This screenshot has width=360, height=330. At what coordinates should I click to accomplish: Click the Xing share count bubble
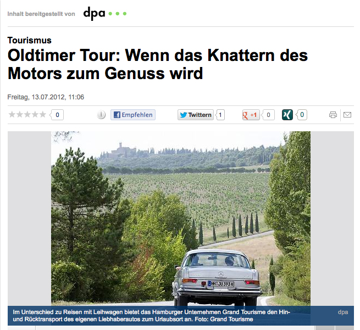coord(301,115)
